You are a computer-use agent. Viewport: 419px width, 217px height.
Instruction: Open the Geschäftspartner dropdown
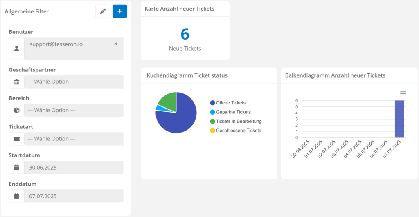coord(74,82)
